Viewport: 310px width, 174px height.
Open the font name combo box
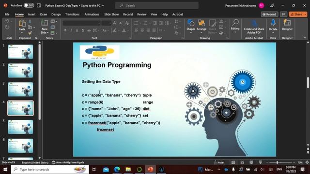click(81, 23)
